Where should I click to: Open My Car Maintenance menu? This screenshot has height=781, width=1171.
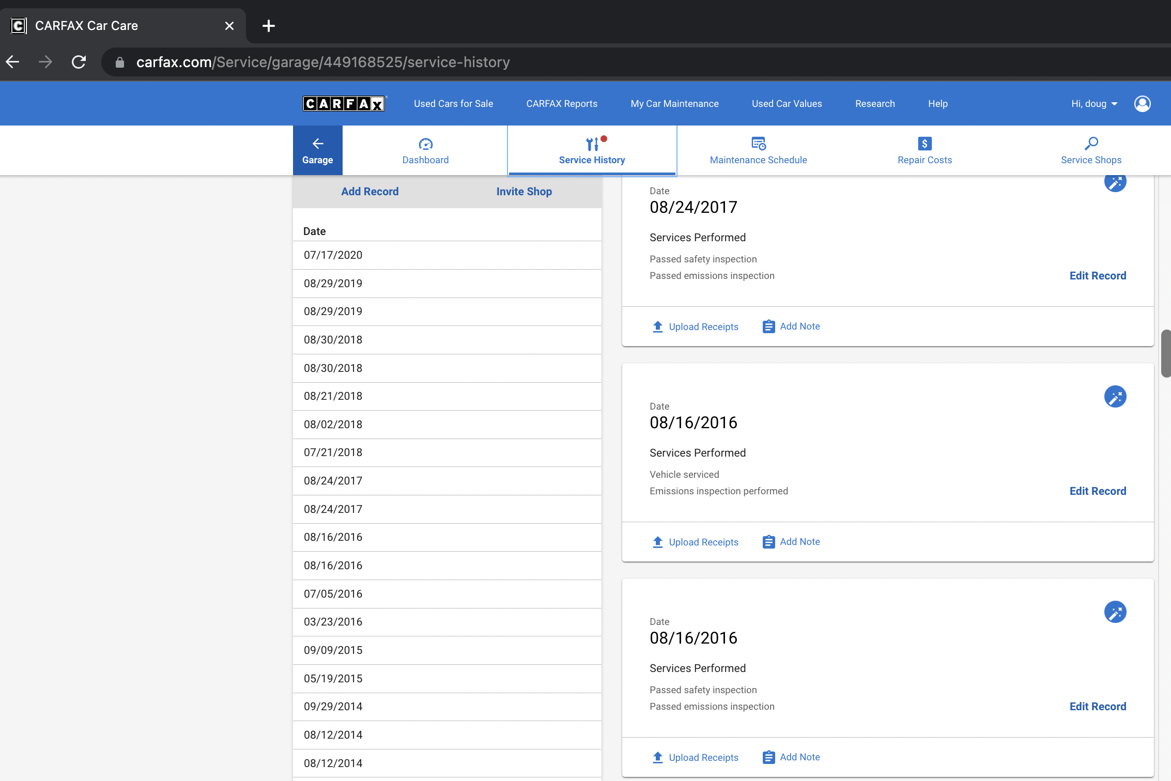tap(674, 104)
